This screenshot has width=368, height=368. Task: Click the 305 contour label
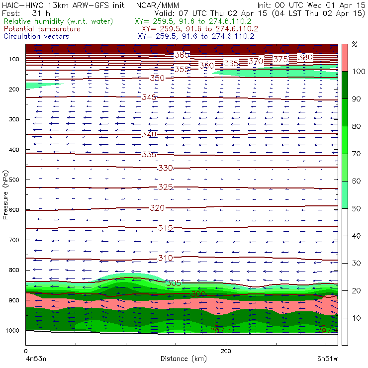(174, 283)
